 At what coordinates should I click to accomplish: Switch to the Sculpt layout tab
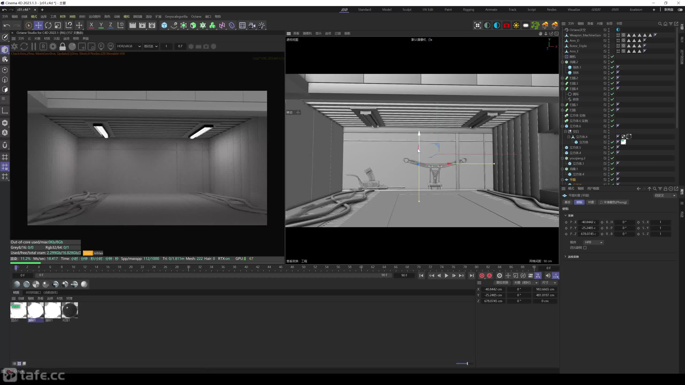(x=407, y=10)
